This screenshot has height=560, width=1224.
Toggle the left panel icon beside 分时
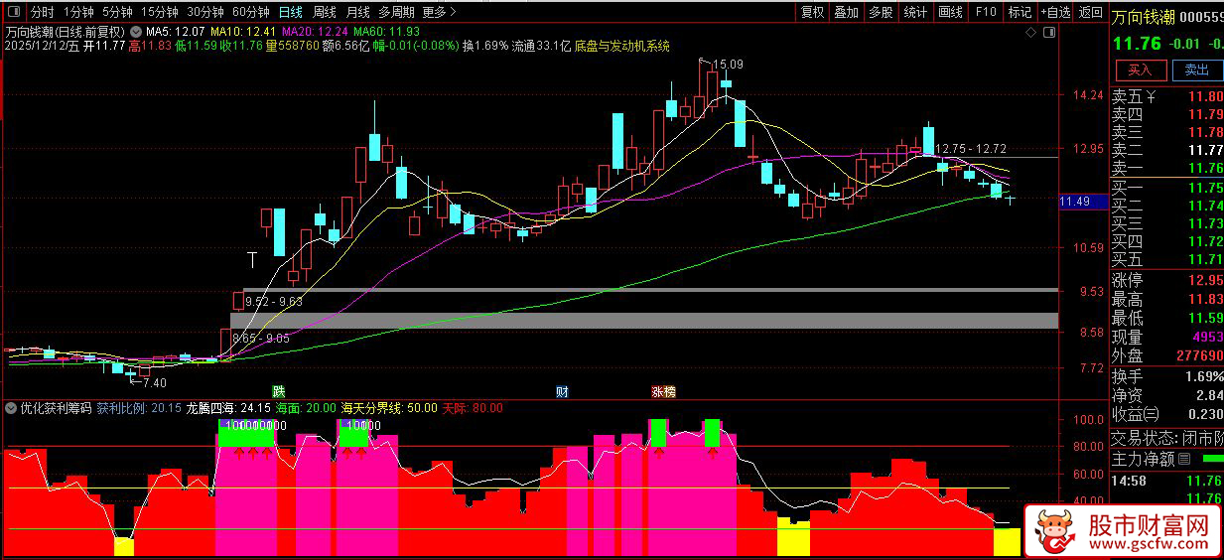(13, 13)
